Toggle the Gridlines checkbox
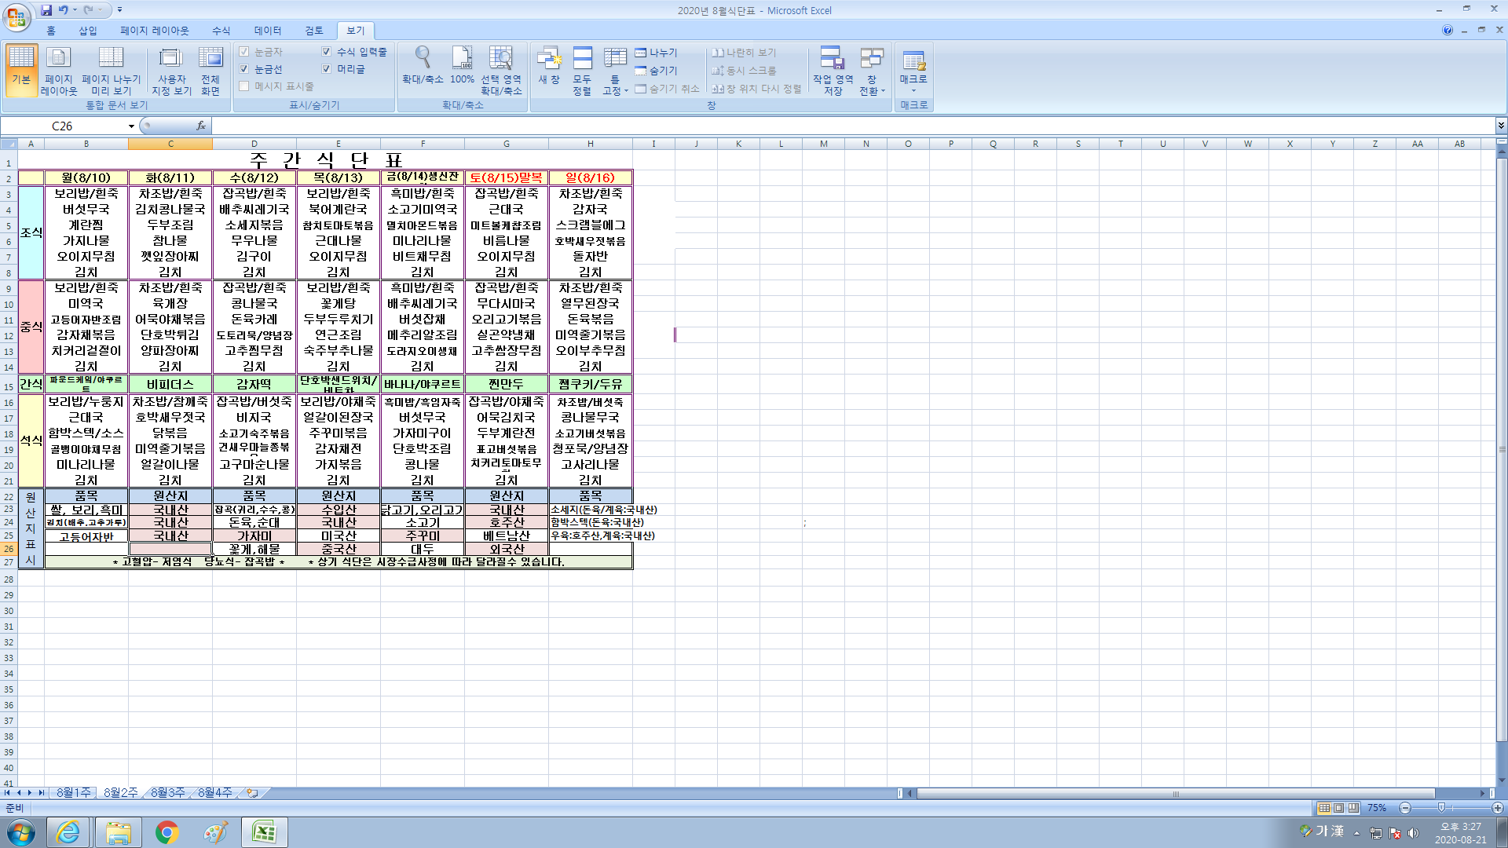This screenshot has height=848, width=1508. click(244, 69)
